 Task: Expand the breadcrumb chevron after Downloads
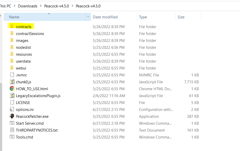point(41,6)
